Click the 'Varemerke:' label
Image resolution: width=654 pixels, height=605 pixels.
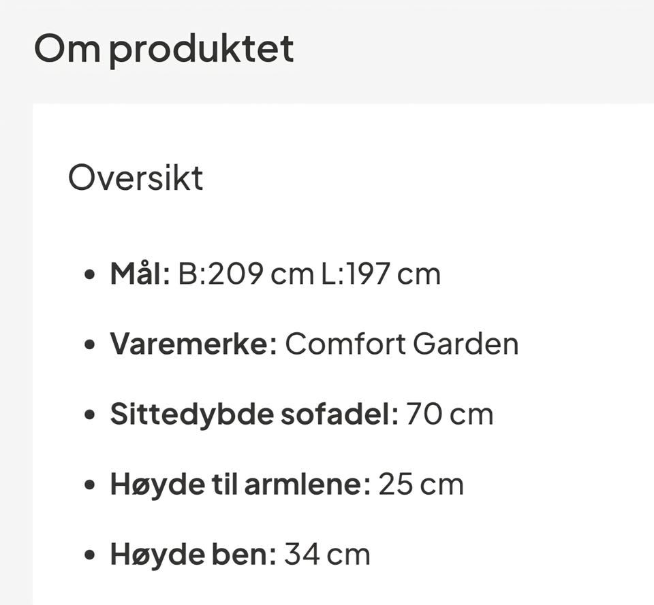193,344
